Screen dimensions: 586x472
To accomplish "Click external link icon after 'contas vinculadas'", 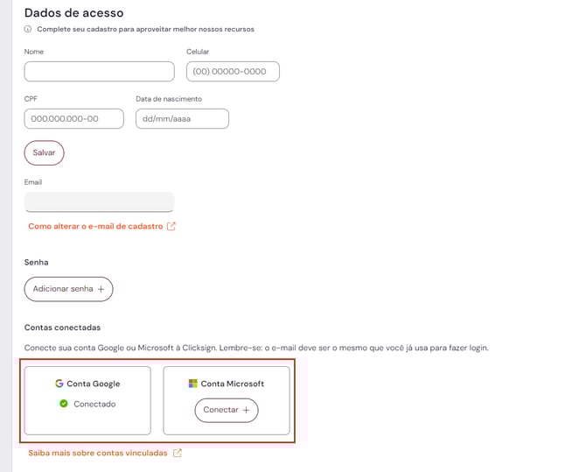I will [178, 453].
